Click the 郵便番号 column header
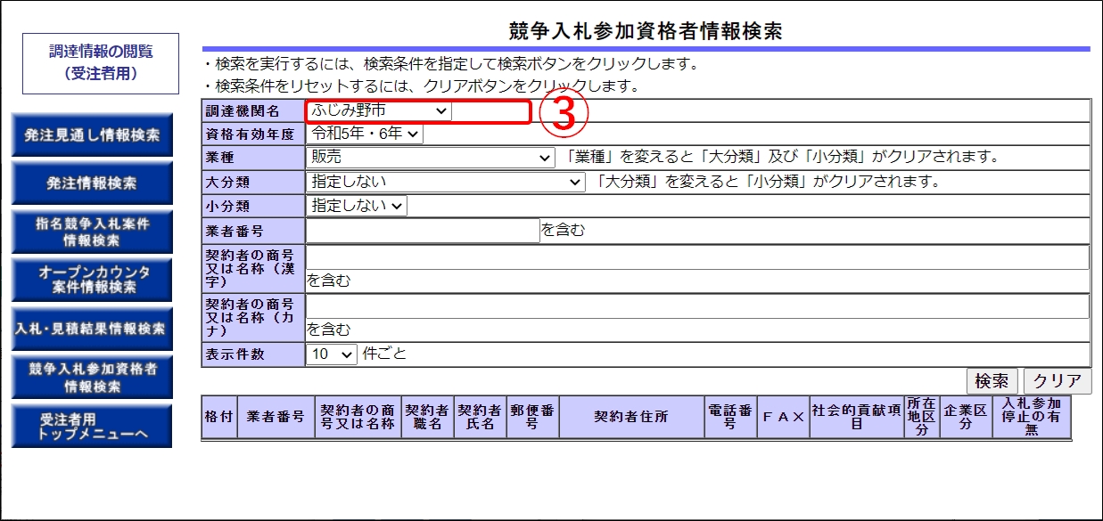 point(532,417)
